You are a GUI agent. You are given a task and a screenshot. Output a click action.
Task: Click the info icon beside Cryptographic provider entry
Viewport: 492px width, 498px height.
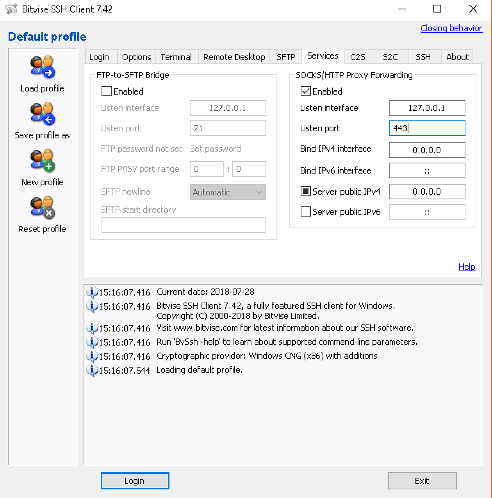(x=92, y=356)
